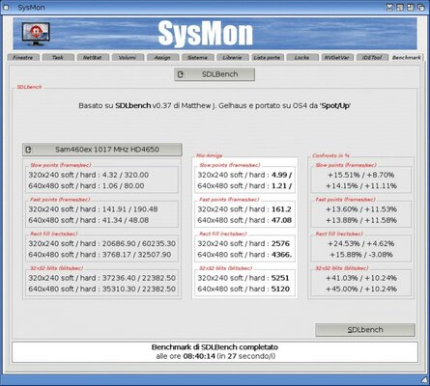
Task: Click Mio Amiga 320x240 slow points value 4.99
Action: click(x=281, y=175)
